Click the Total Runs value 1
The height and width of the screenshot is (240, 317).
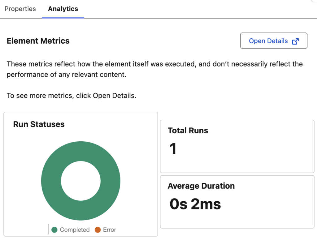click(x=173, y=148)
